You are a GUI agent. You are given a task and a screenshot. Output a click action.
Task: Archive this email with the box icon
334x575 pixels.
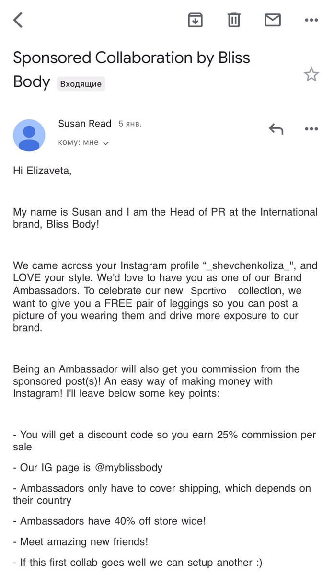[195, 20]
